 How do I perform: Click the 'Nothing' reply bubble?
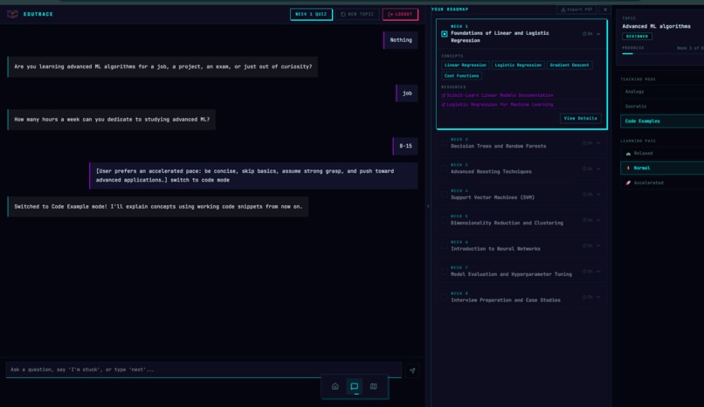[x=401, y=40]
